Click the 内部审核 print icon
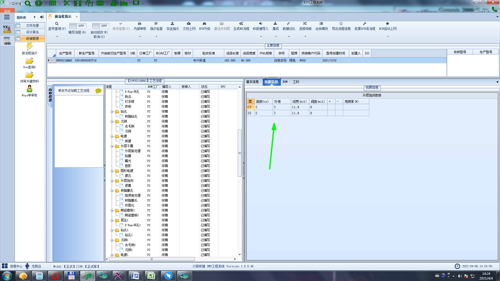The height and width of the screenshot is (281, 500). pos(140,24)
